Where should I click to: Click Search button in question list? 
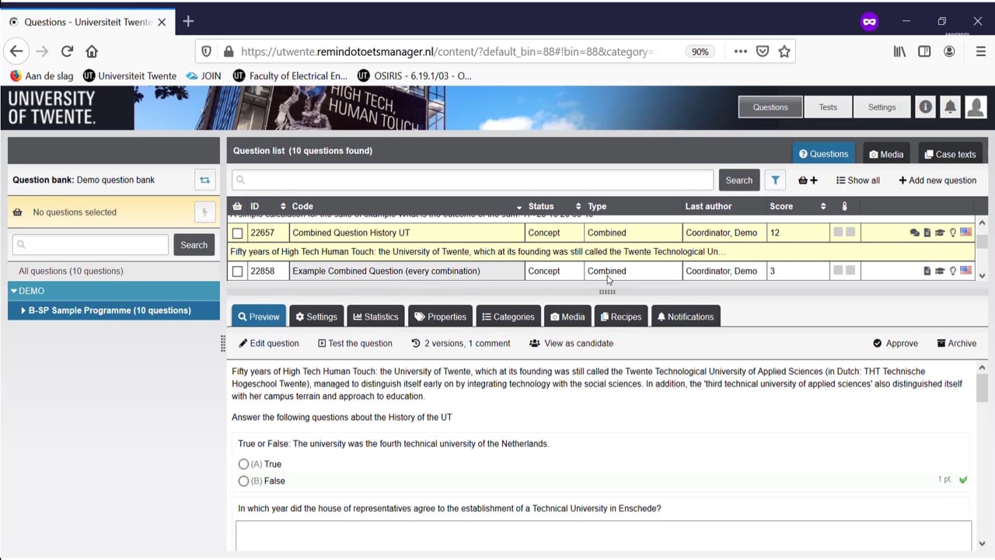[738, 180]
